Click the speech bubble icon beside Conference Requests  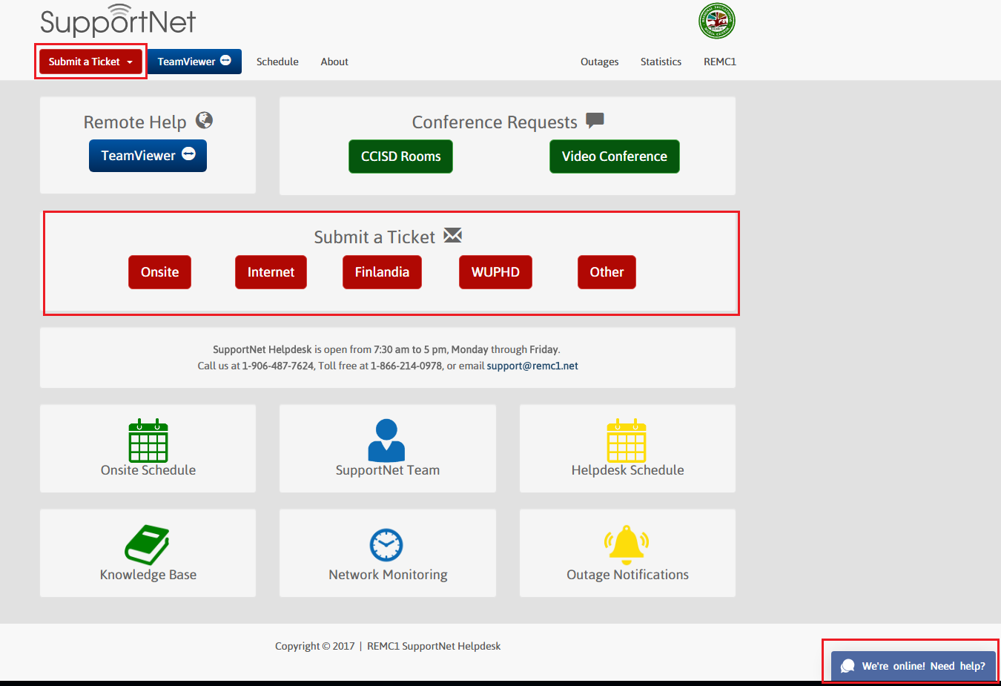[x=595, y=120]
